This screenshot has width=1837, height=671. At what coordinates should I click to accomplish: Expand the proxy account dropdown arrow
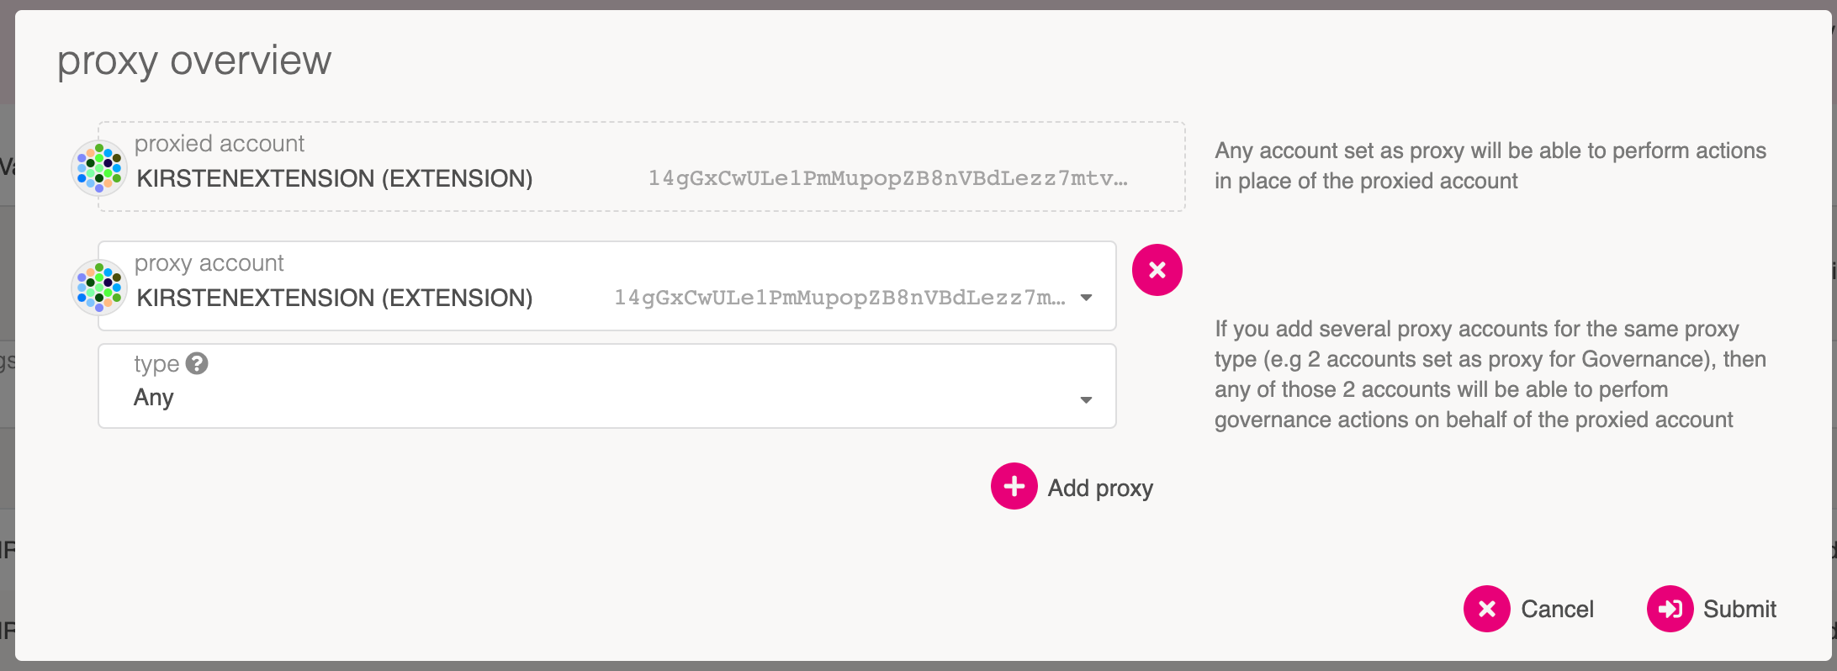click(x=1086, y=298)
